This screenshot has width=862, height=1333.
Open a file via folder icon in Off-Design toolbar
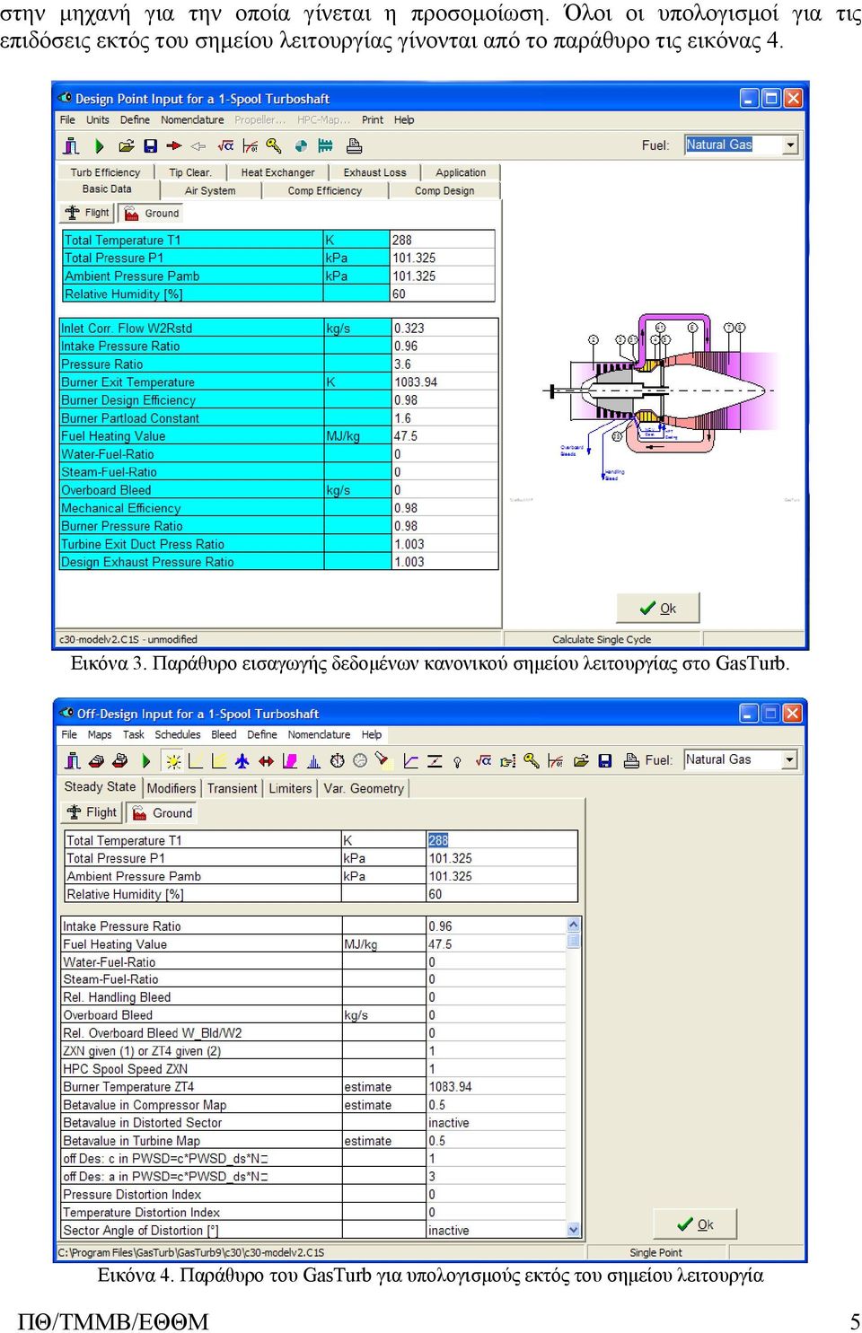(581, 760)
